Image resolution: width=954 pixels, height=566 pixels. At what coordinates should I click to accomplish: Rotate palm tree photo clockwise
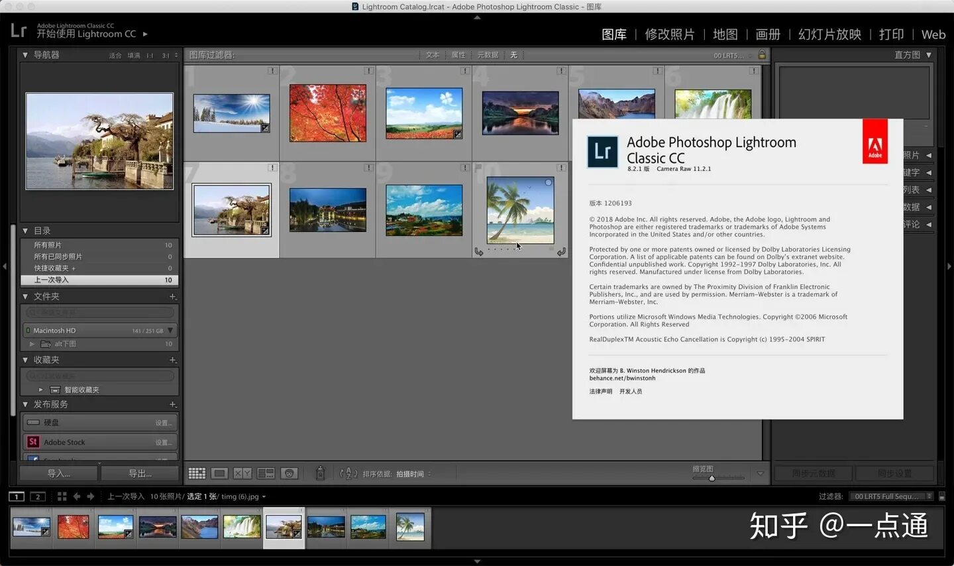point(561,252)
